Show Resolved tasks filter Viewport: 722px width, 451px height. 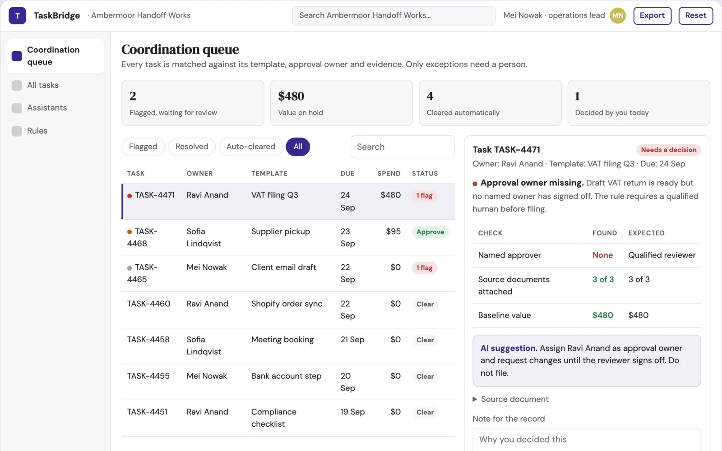[x=192, y=147]
